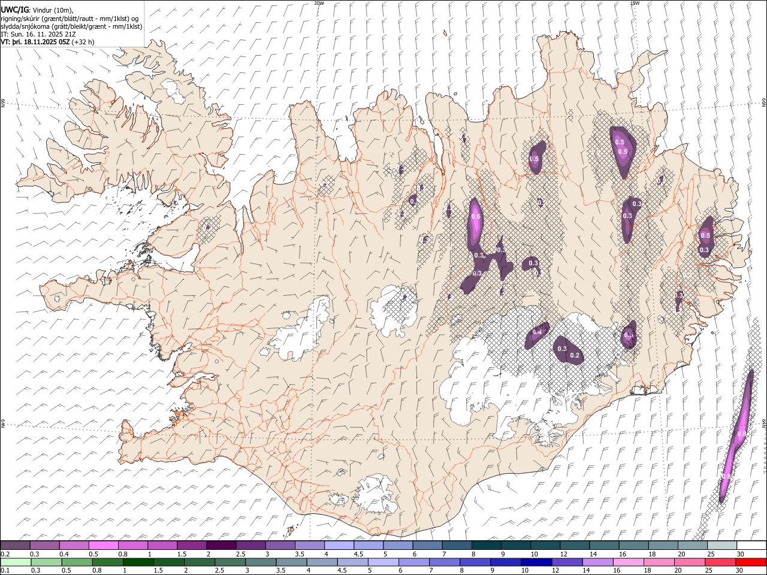
Task: Pick the deep blue rain swatch from 10 to 12
Action: click(x=537, y=562)
